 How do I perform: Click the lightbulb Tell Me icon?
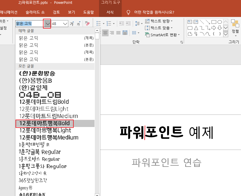point(128,12)
